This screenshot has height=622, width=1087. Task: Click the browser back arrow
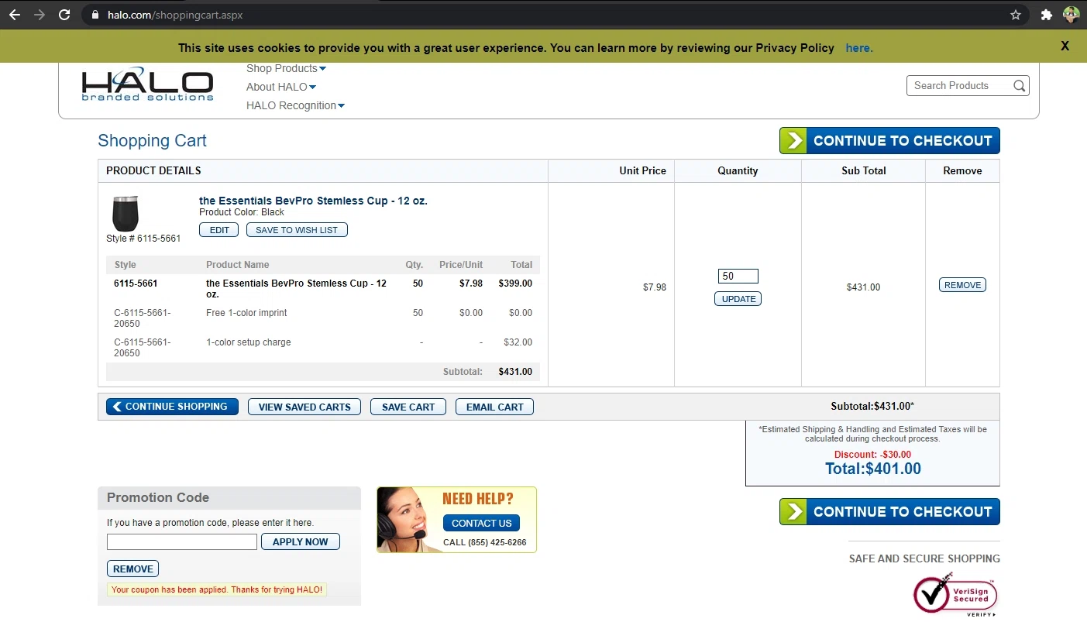click(x=14, y=15)
